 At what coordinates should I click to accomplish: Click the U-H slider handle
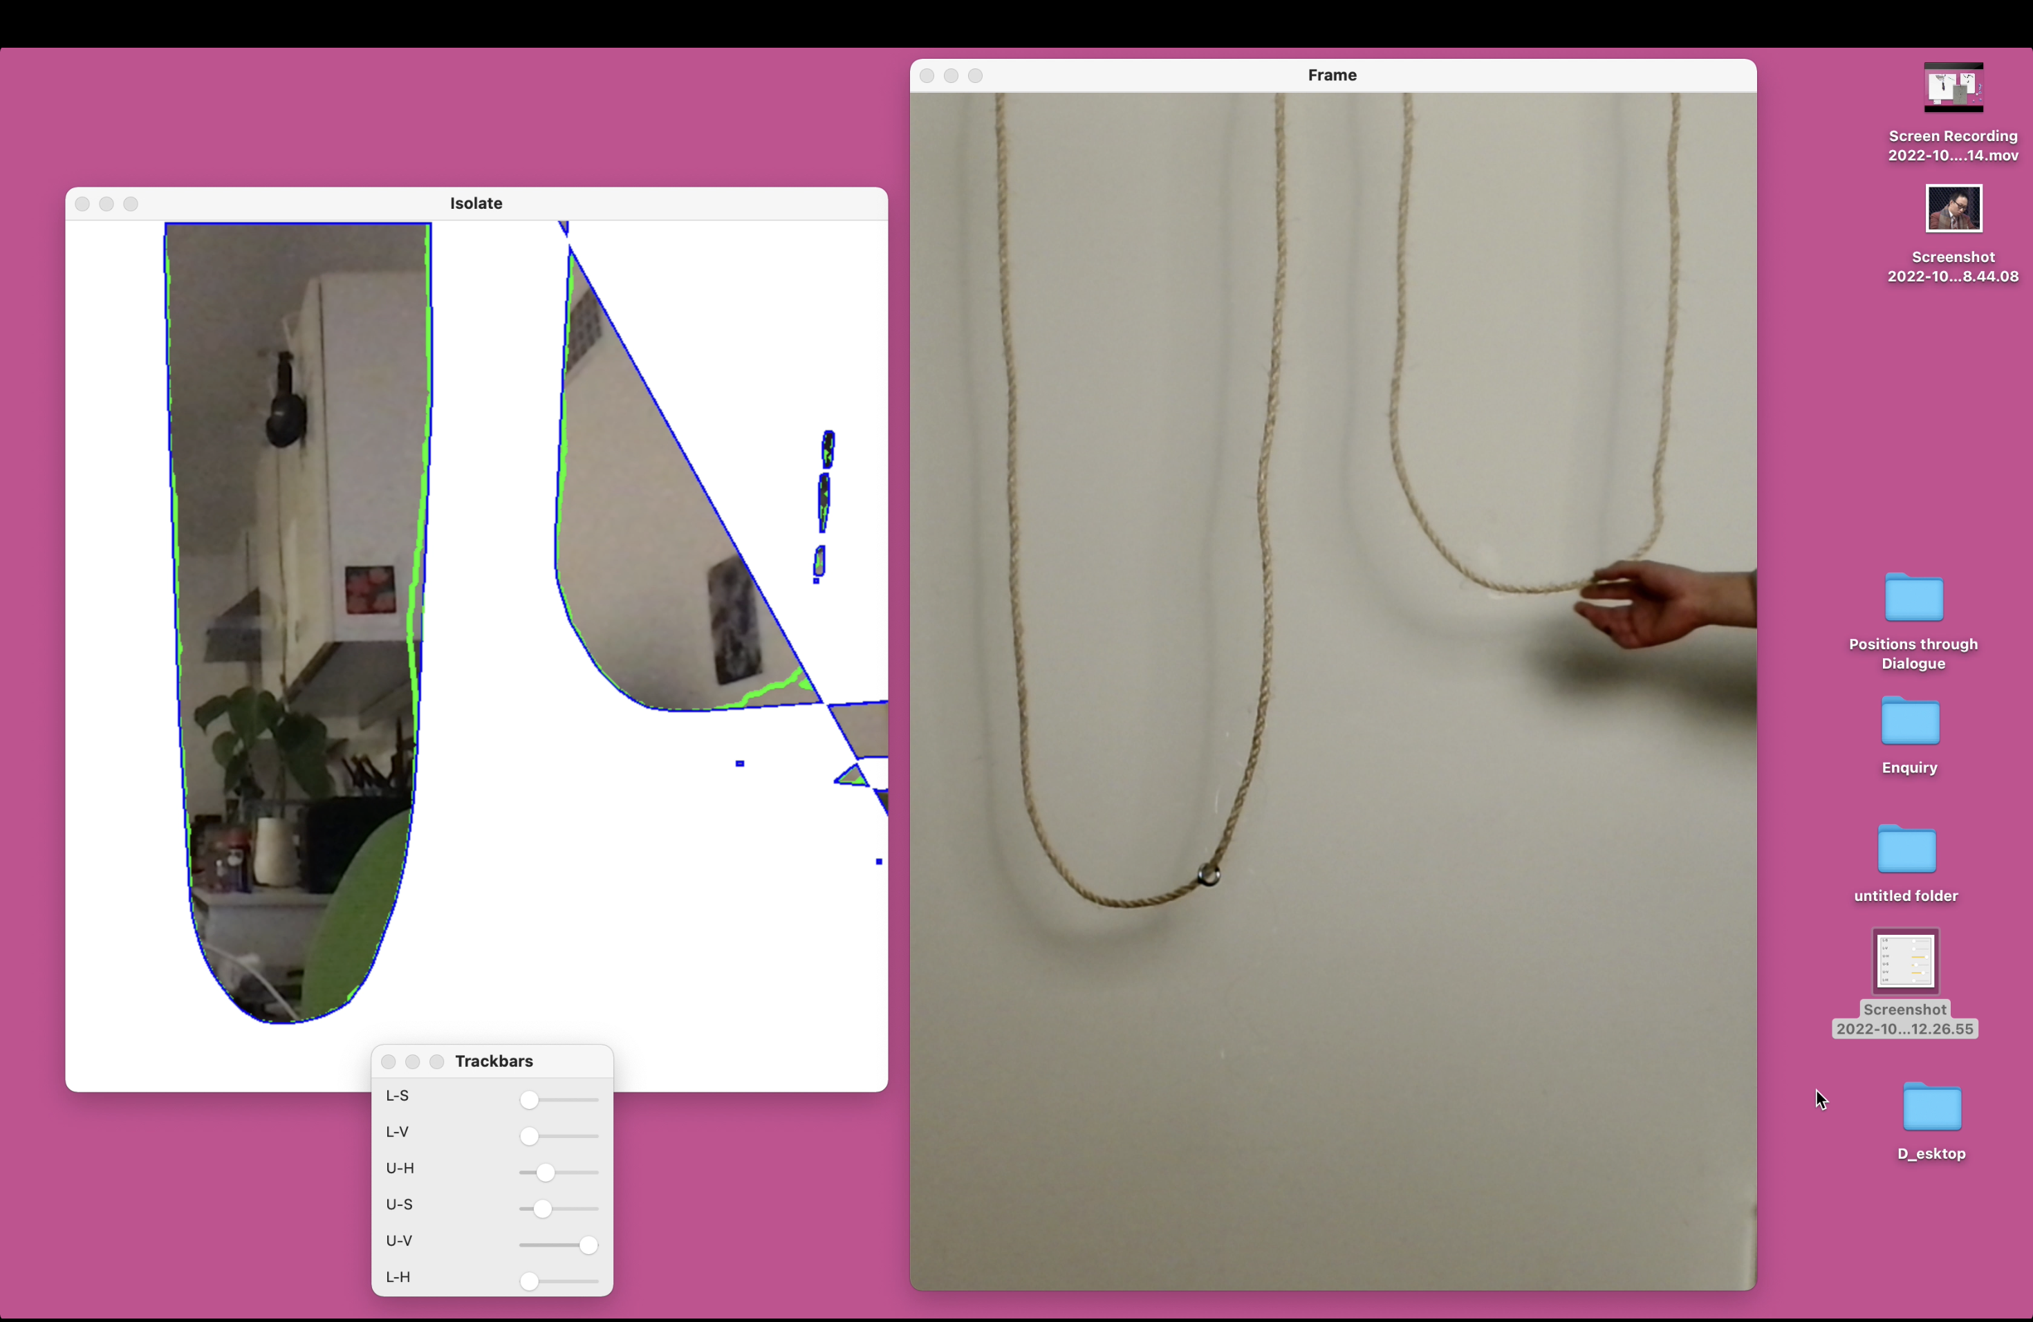[546, 1173]
